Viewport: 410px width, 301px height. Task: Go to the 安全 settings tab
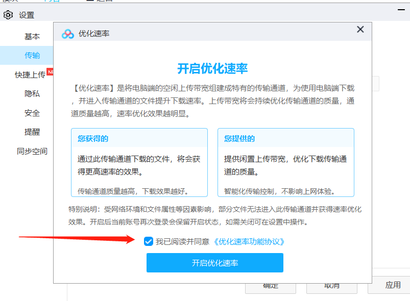32,113
